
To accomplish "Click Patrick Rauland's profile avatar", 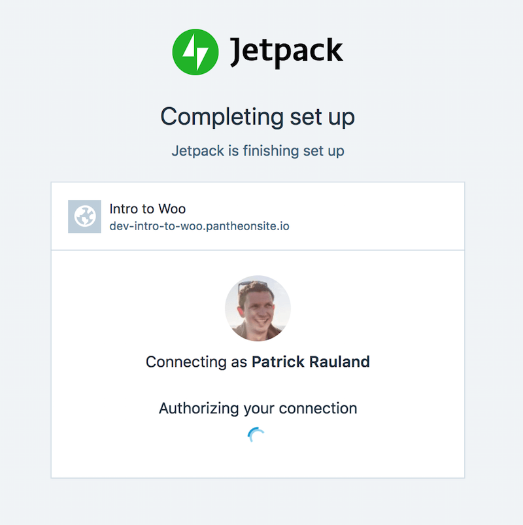I will (258, 307).
